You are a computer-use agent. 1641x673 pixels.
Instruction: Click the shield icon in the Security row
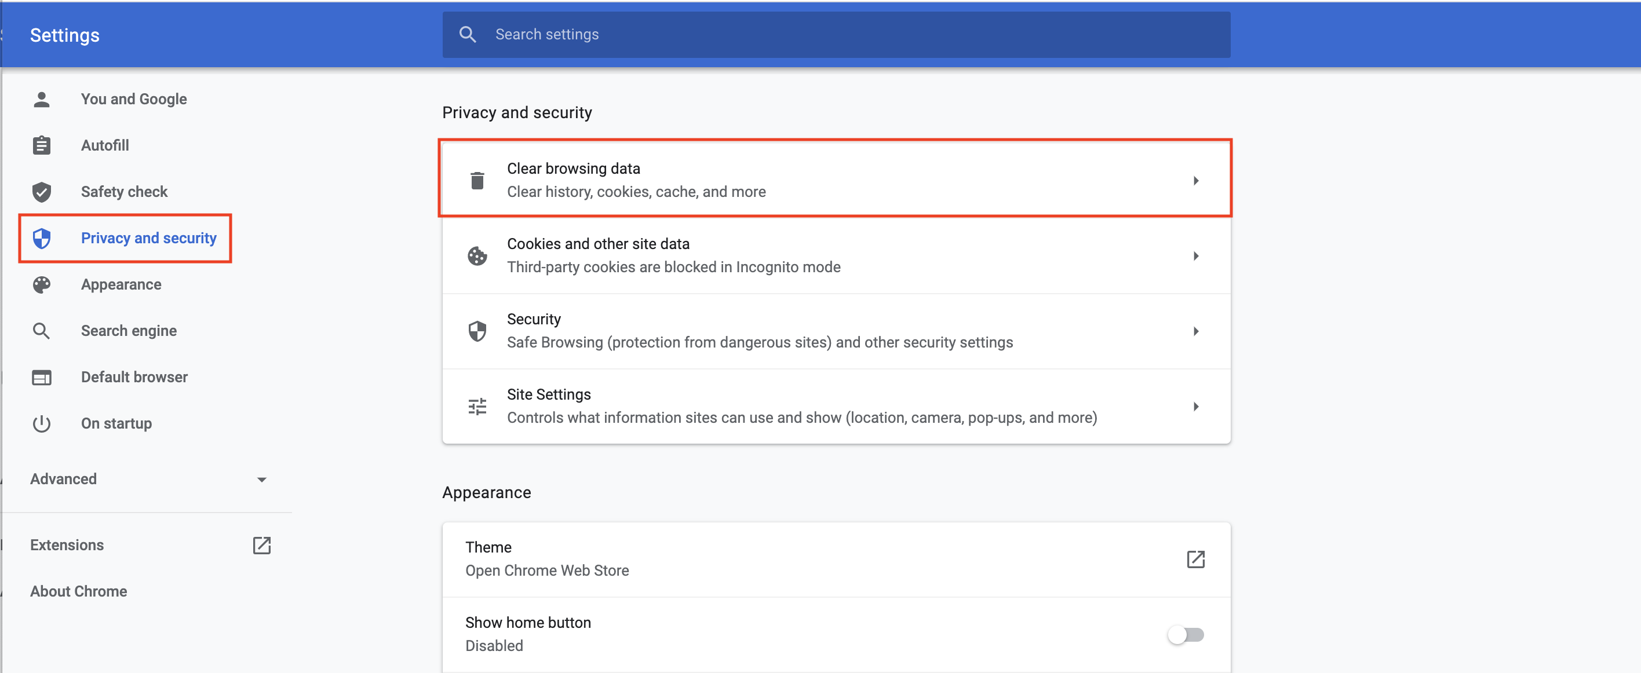pos(477,331)
